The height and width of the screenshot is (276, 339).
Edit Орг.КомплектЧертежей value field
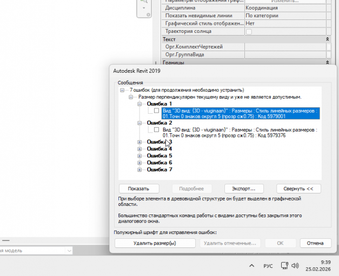(x=285, y=47)
